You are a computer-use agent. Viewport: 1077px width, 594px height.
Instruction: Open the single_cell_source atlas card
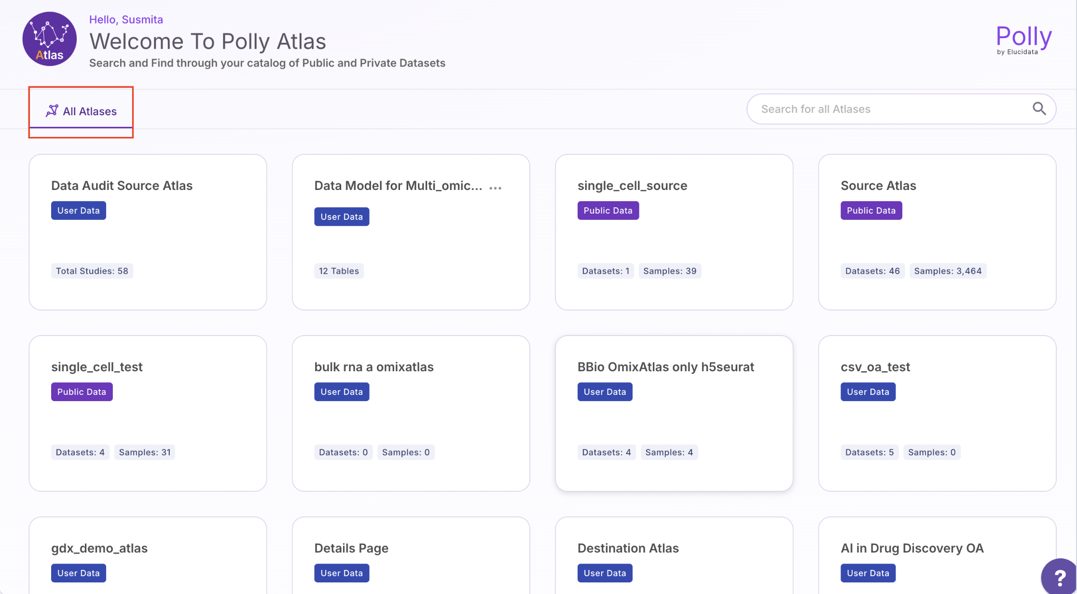(674, 231)
